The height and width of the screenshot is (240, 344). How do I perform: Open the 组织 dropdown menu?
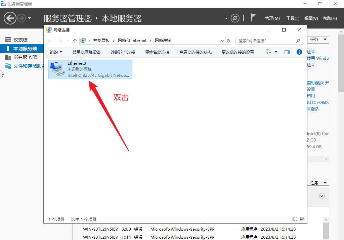pos(56,52)
